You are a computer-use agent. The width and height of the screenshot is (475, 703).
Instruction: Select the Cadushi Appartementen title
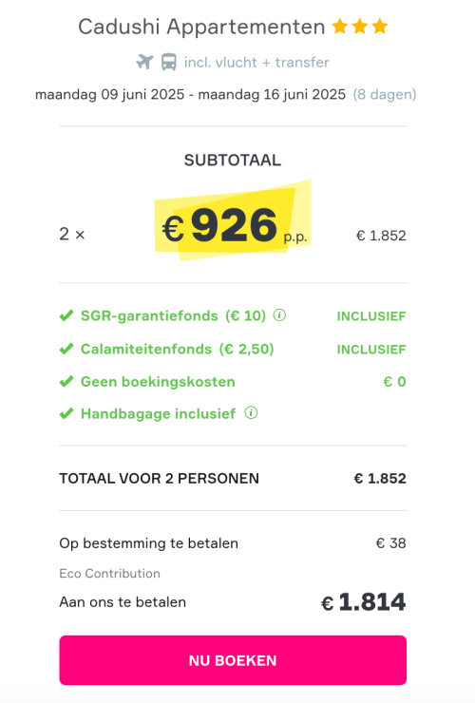pos(201,27)
